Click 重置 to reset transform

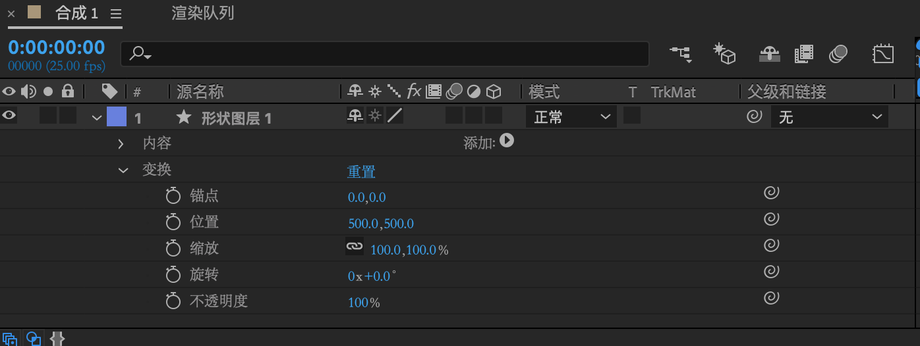pyautogui.click(x=361, y=172)
